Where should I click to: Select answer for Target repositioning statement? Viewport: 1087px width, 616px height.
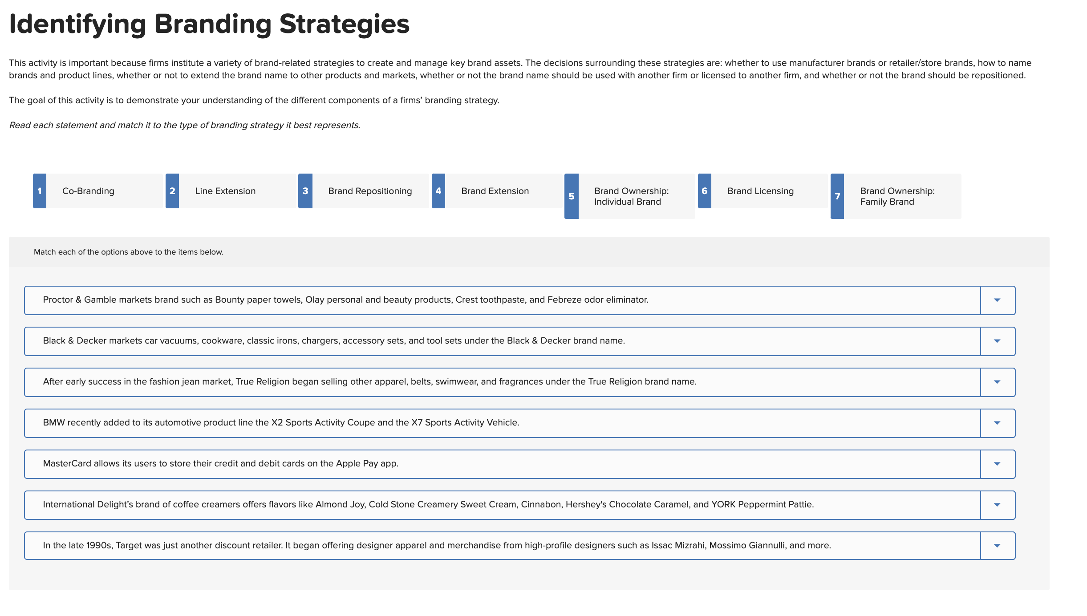pos(998,545)
